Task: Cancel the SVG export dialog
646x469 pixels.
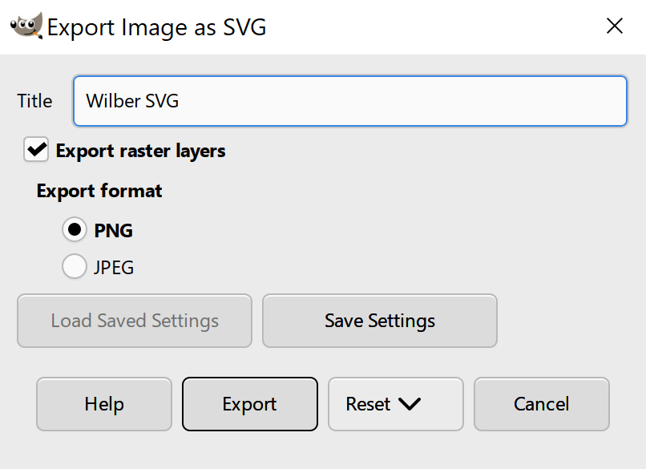Action: point(542,404)
